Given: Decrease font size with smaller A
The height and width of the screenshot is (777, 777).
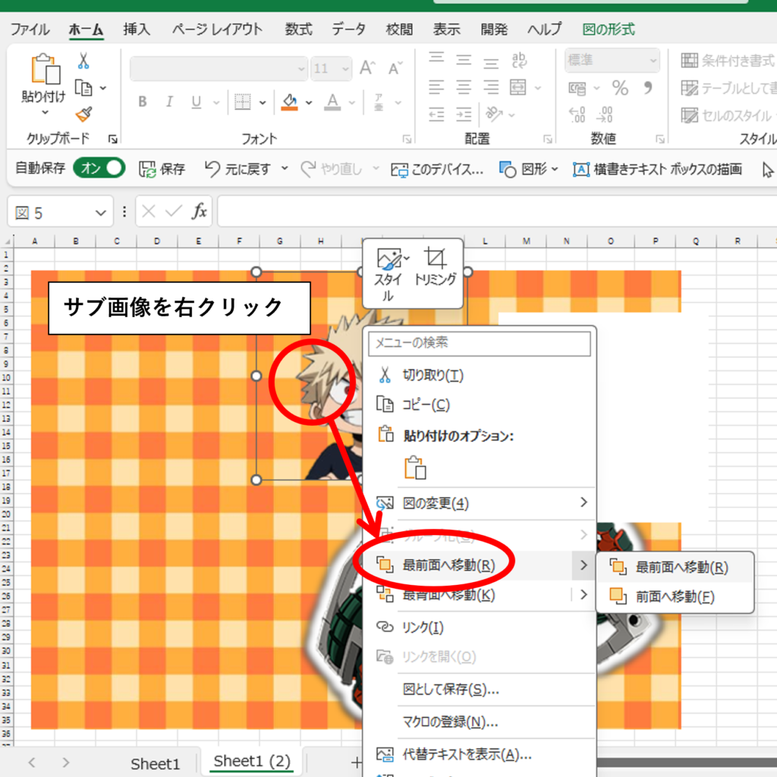Looking at the screenshot, I should coord(395,68).
